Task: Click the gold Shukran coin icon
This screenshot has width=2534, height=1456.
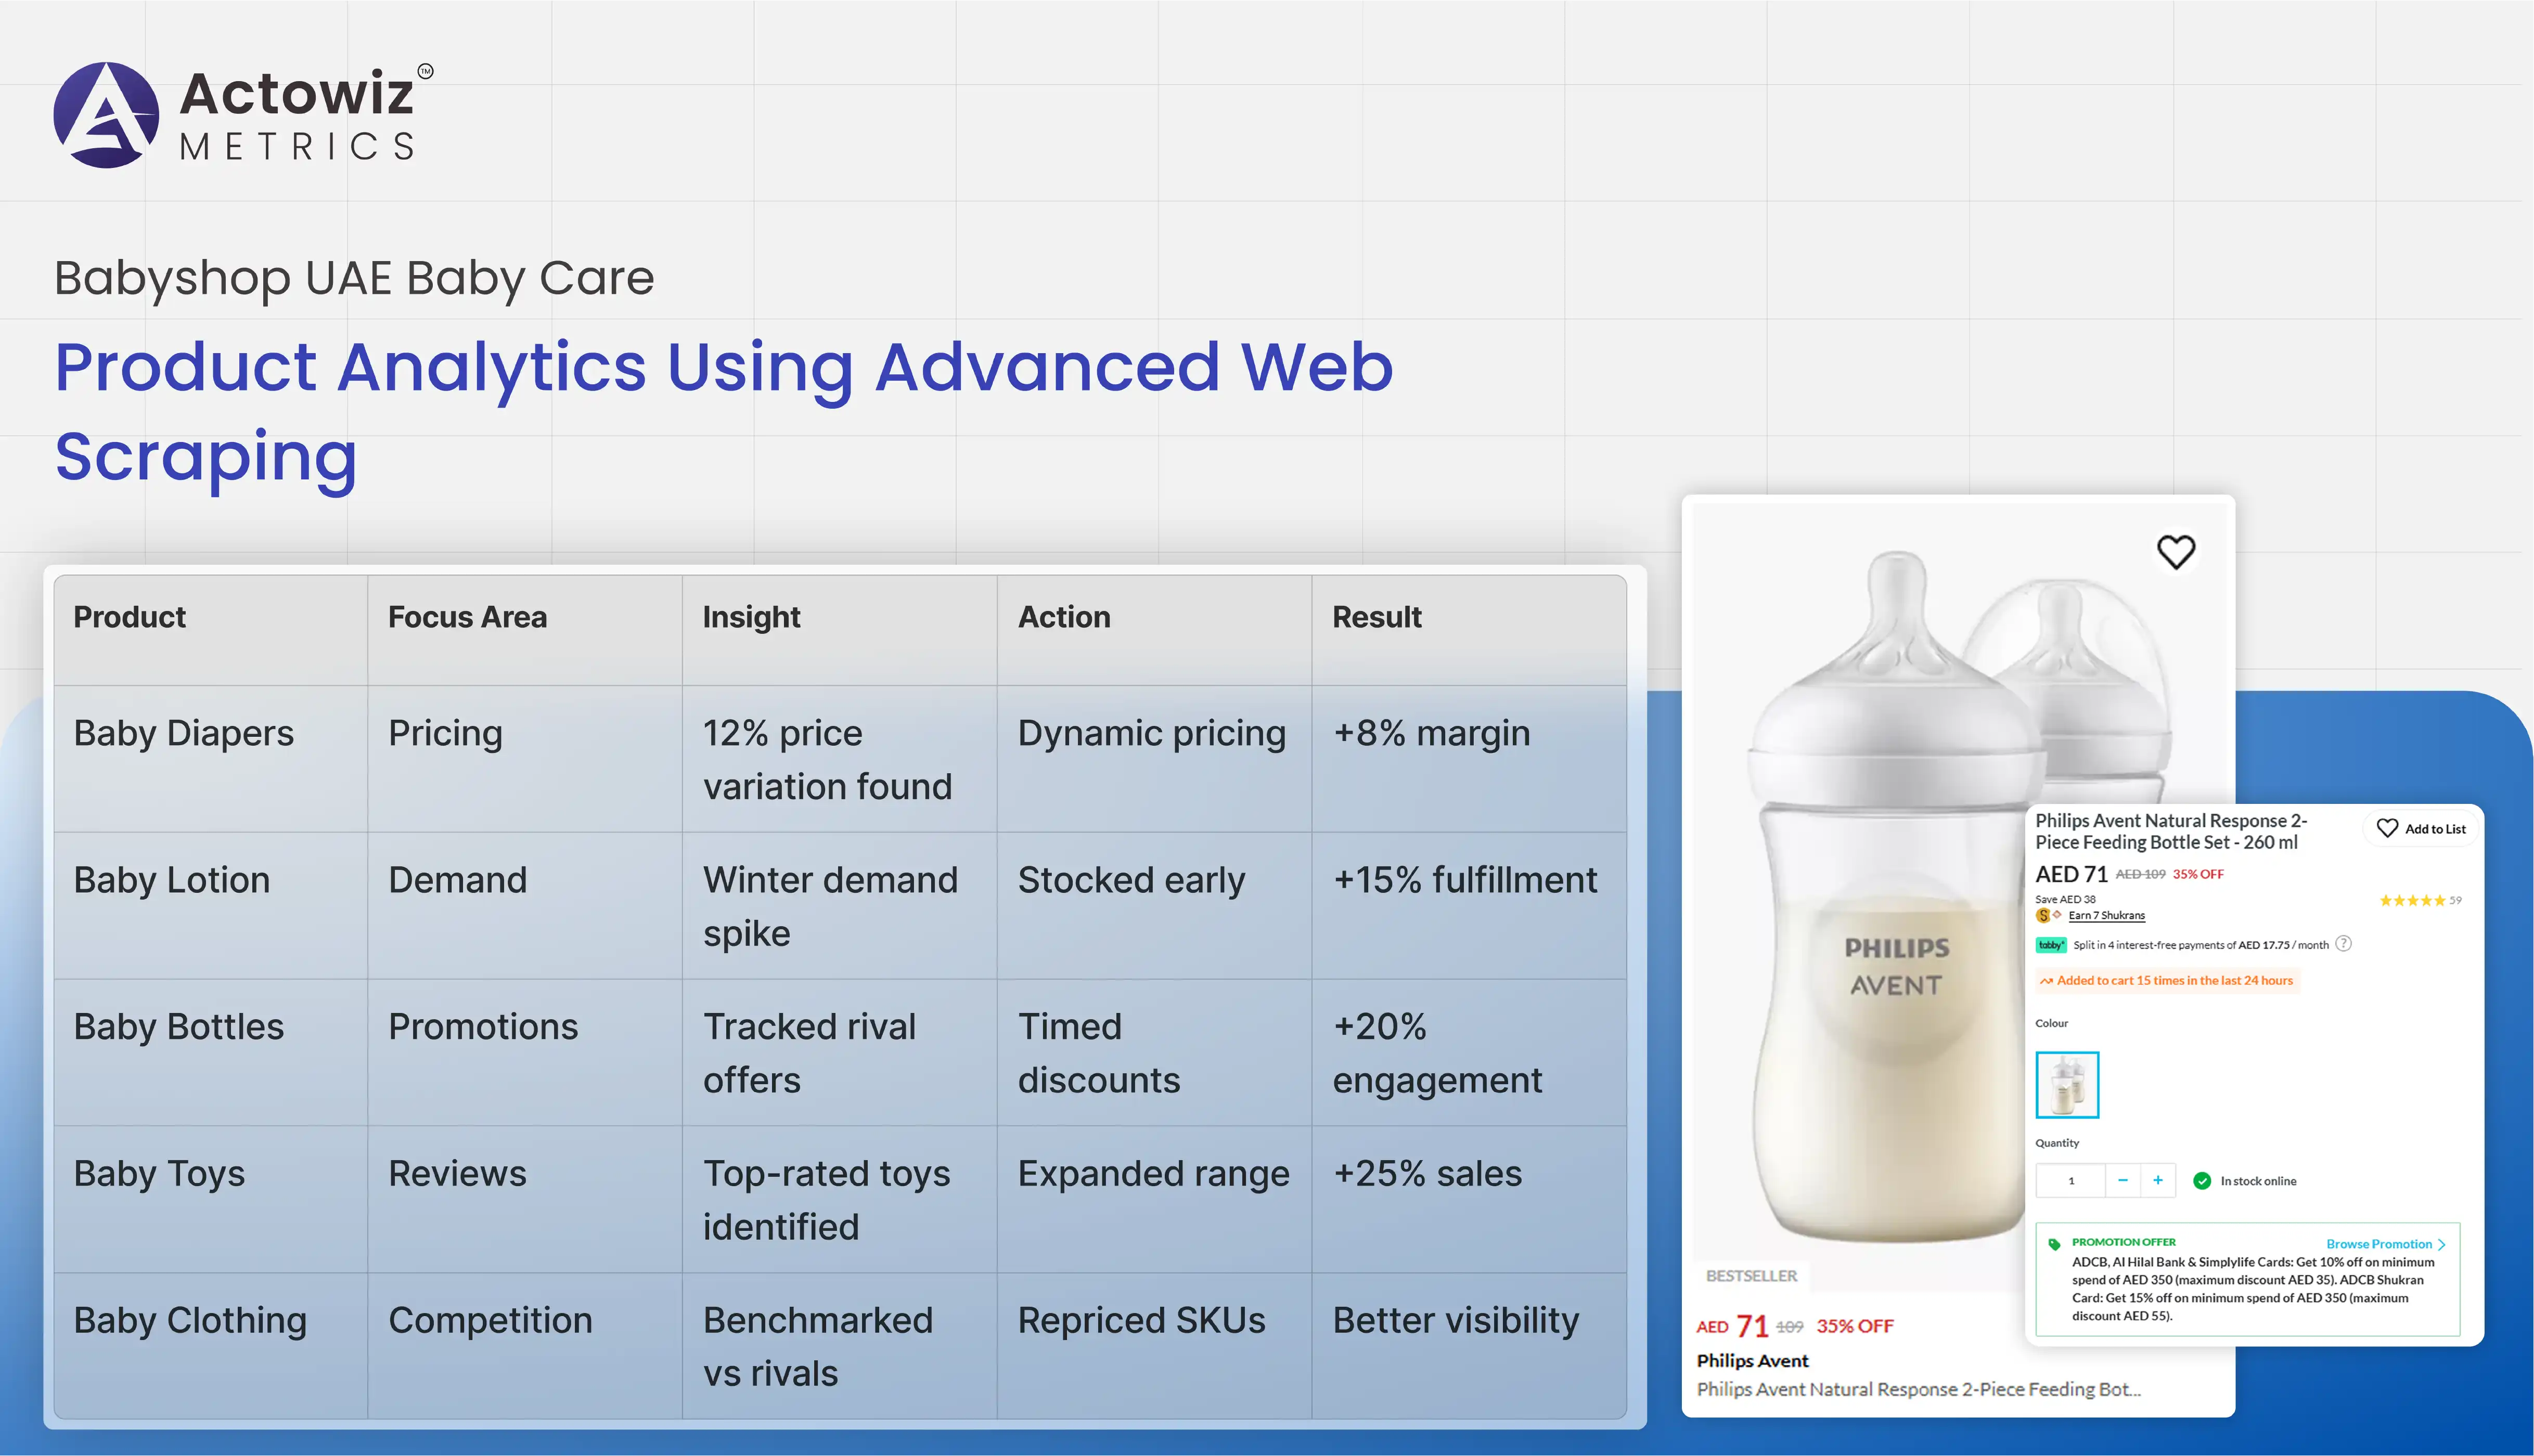Action: tap(2043, 915)
